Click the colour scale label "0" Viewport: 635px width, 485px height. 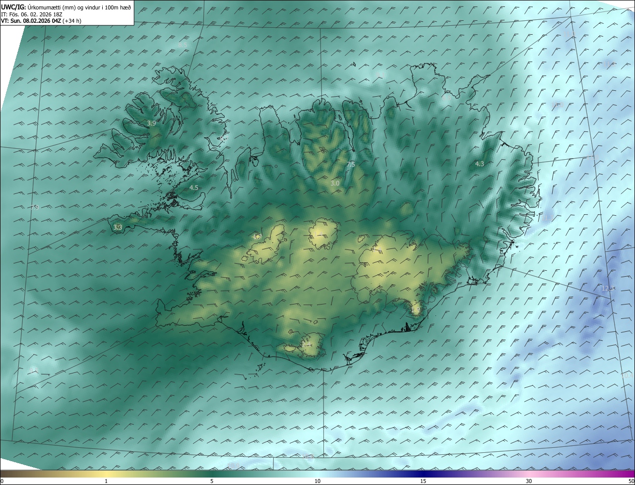pos(2,481)
